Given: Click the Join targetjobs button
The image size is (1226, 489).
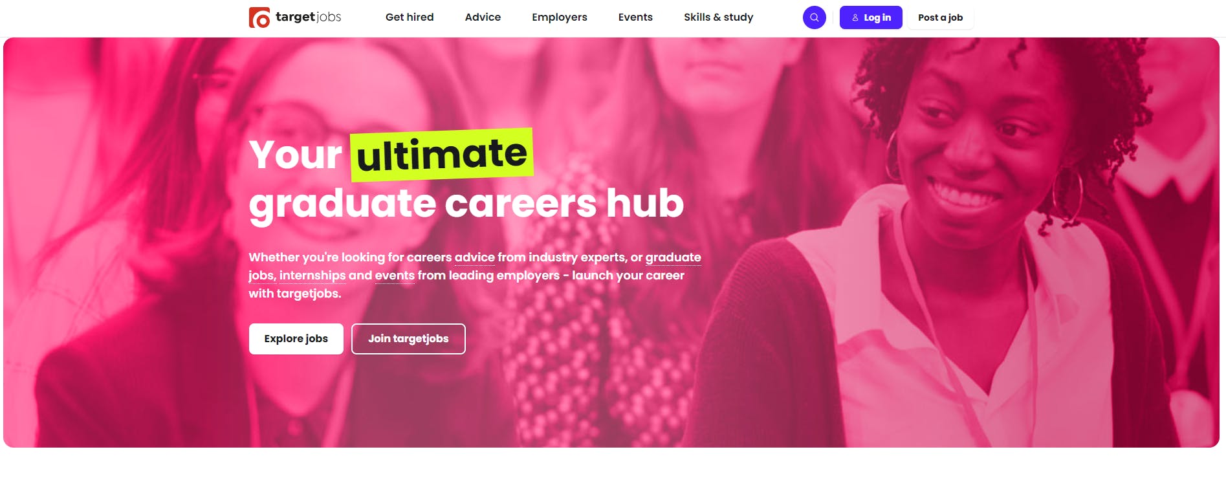Looking at the screenshot, I should (408, 339).
